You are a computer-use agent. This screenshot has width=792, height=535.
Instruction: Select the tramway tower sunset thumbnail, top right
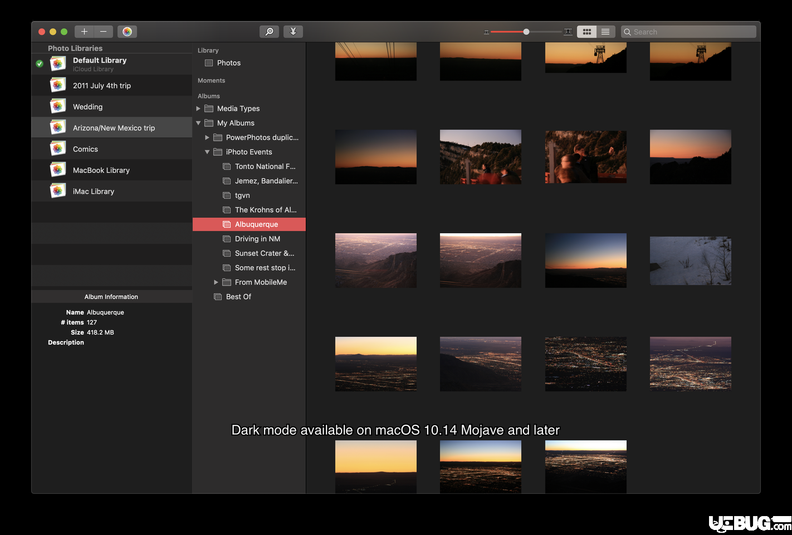691,61
